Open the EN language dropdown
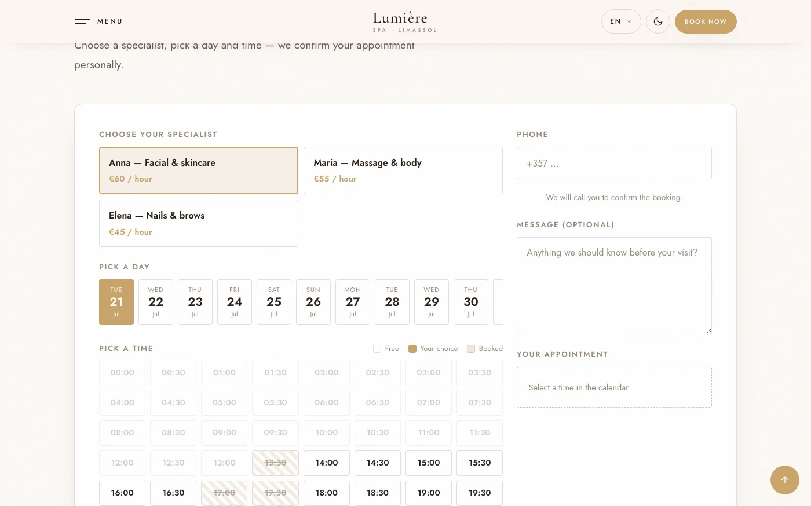811x506 pixels. pos(621,21)
